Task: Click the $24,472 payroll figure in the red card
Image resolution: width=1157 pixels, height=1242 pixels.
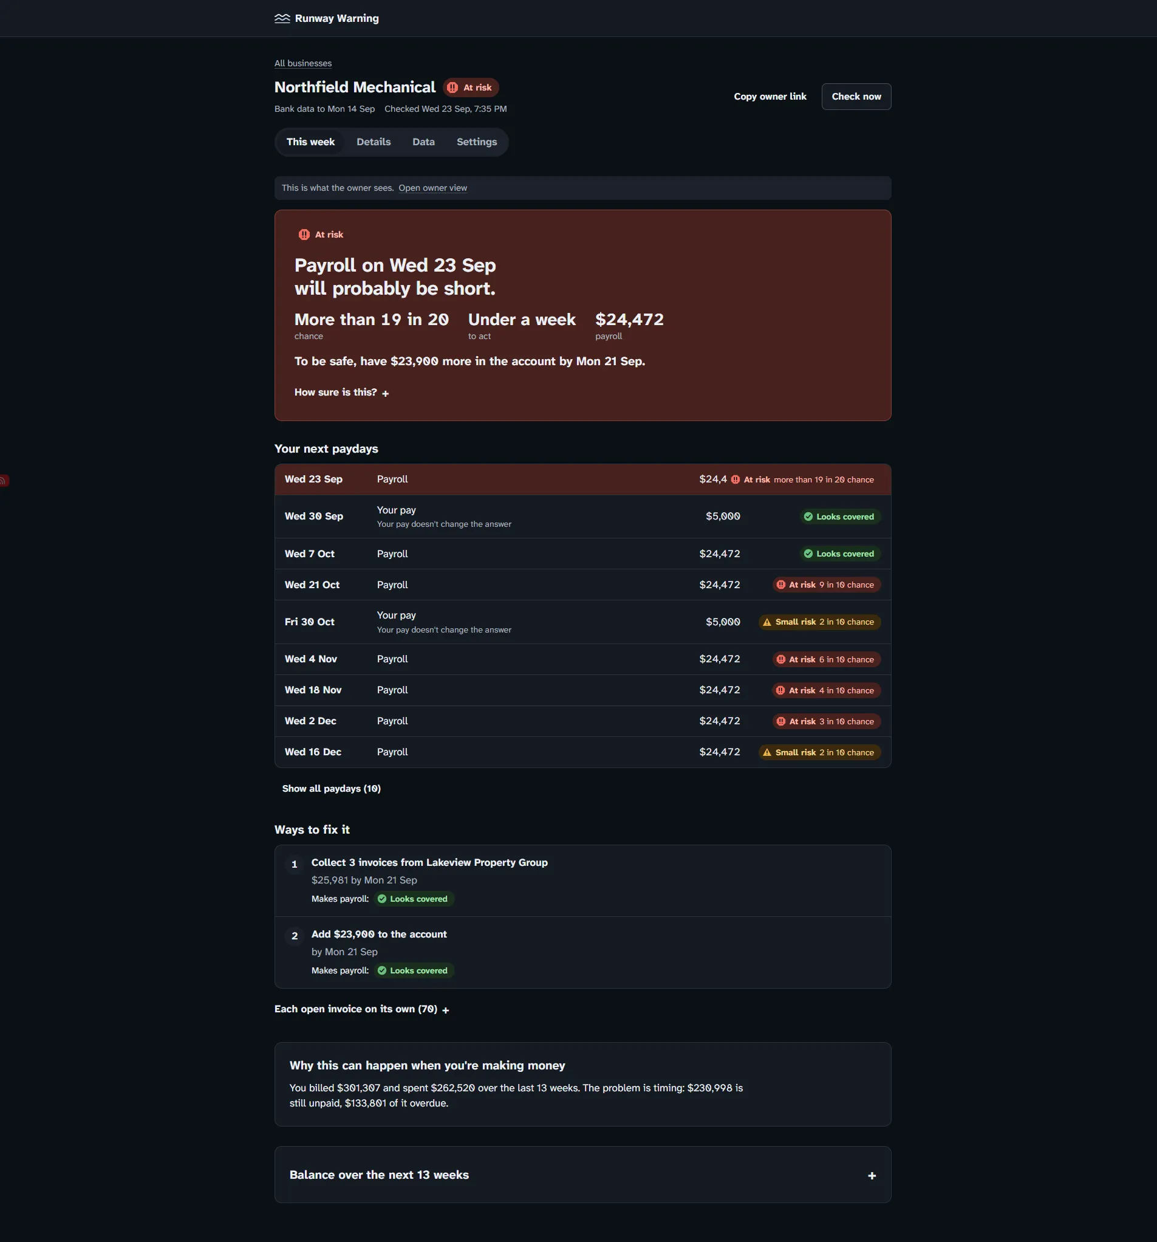Action: point(629,319)
